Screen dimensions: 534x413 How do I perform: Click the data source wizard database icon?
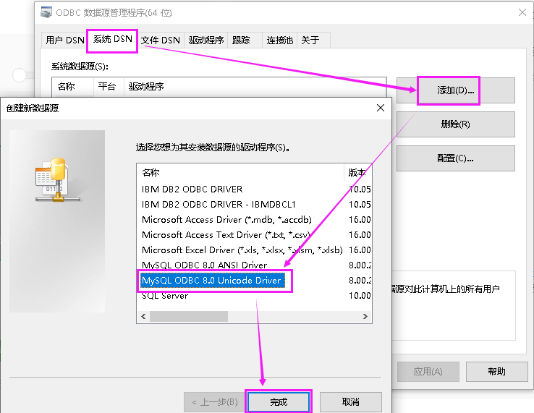[57, 179]
